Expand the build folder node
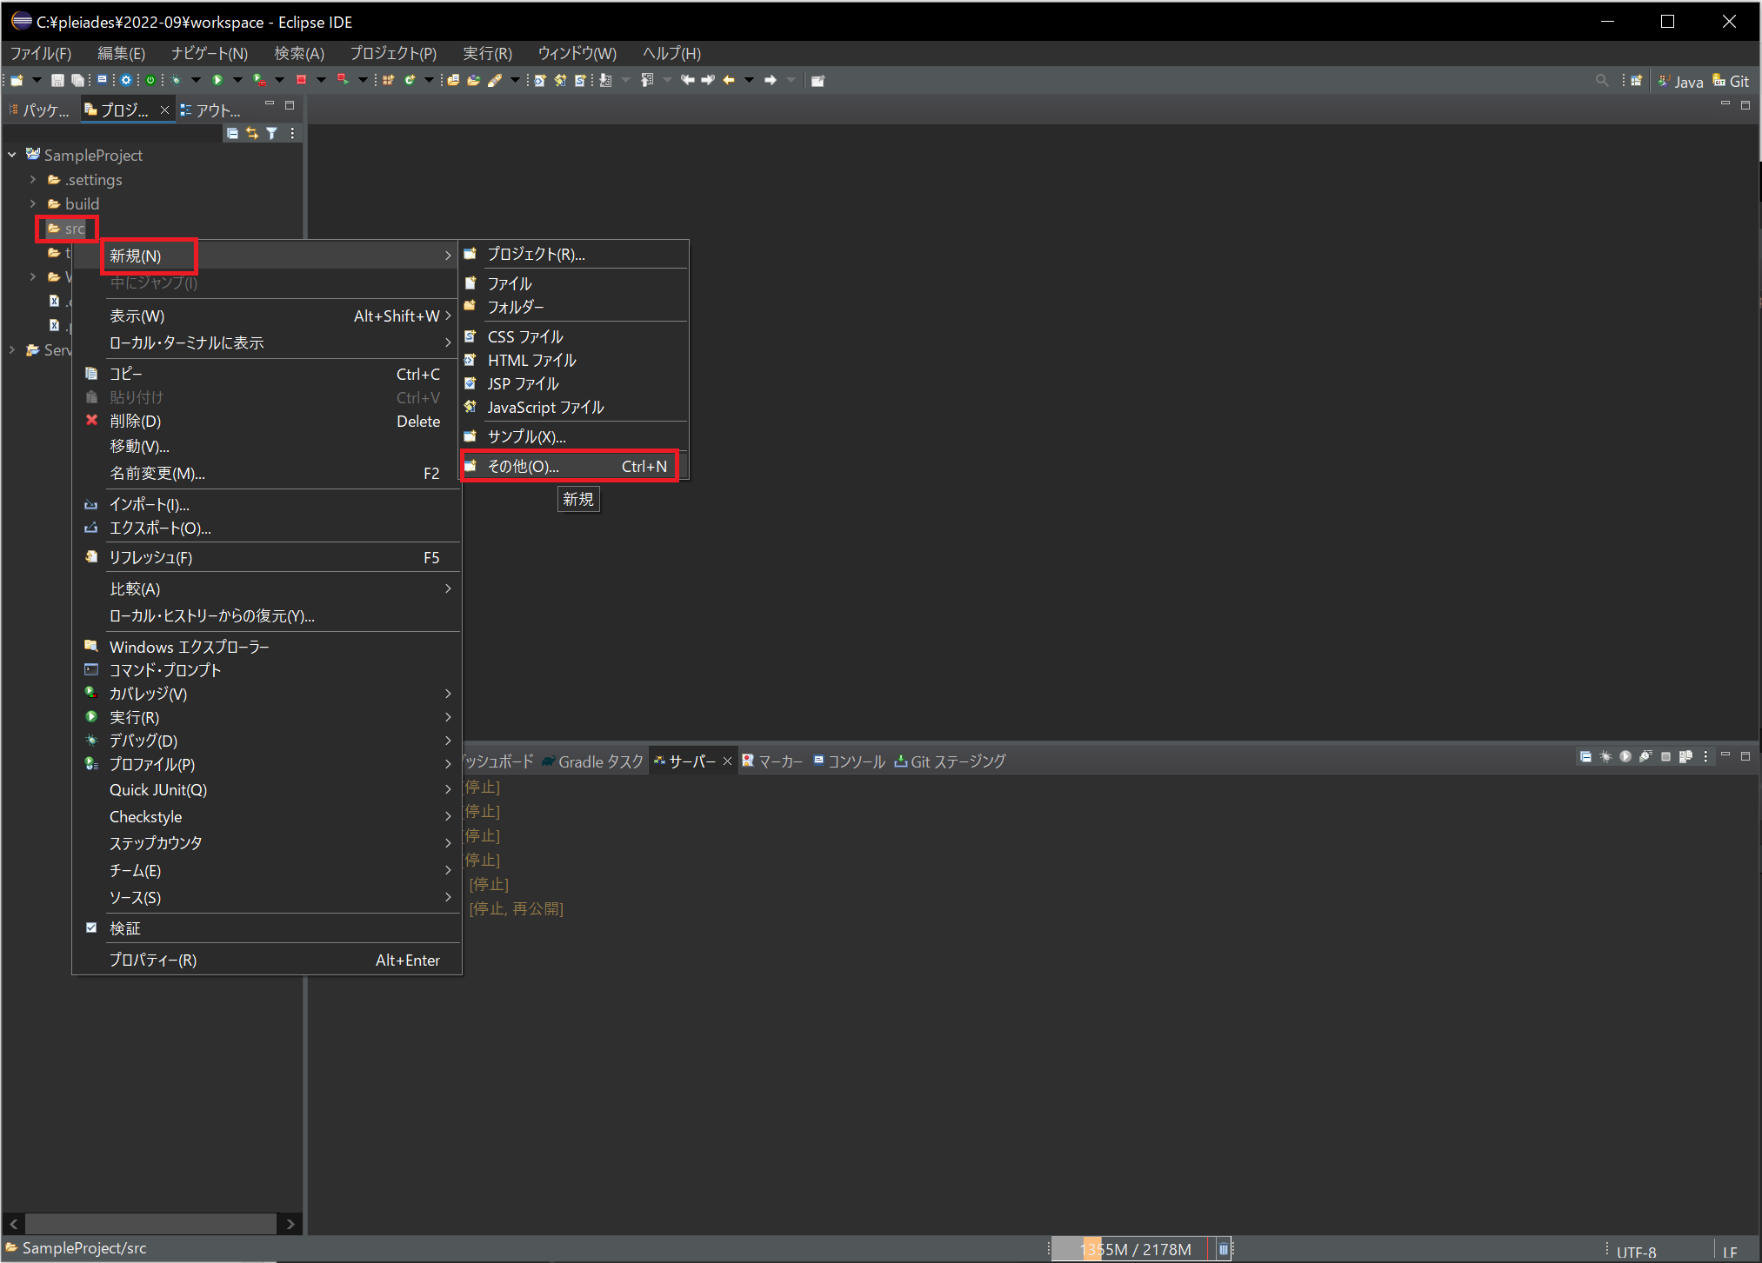1762x1263 pixels. [x=33, y=203]
